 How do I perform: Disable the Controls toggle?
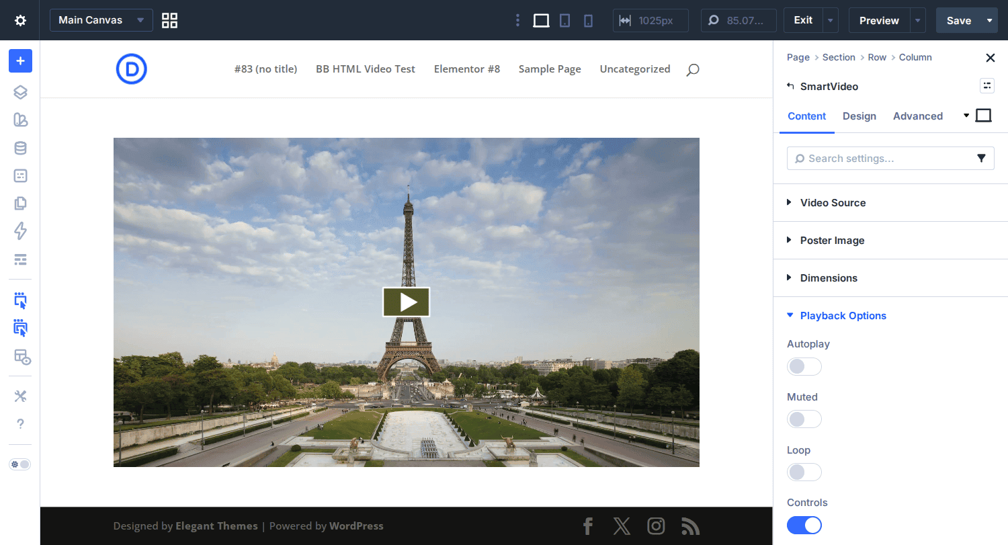coord(804,525)
